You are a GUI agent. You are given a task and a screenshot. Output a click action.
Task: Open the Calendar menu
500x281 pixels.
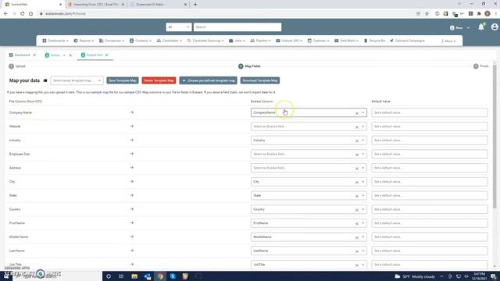click(318, 41)
